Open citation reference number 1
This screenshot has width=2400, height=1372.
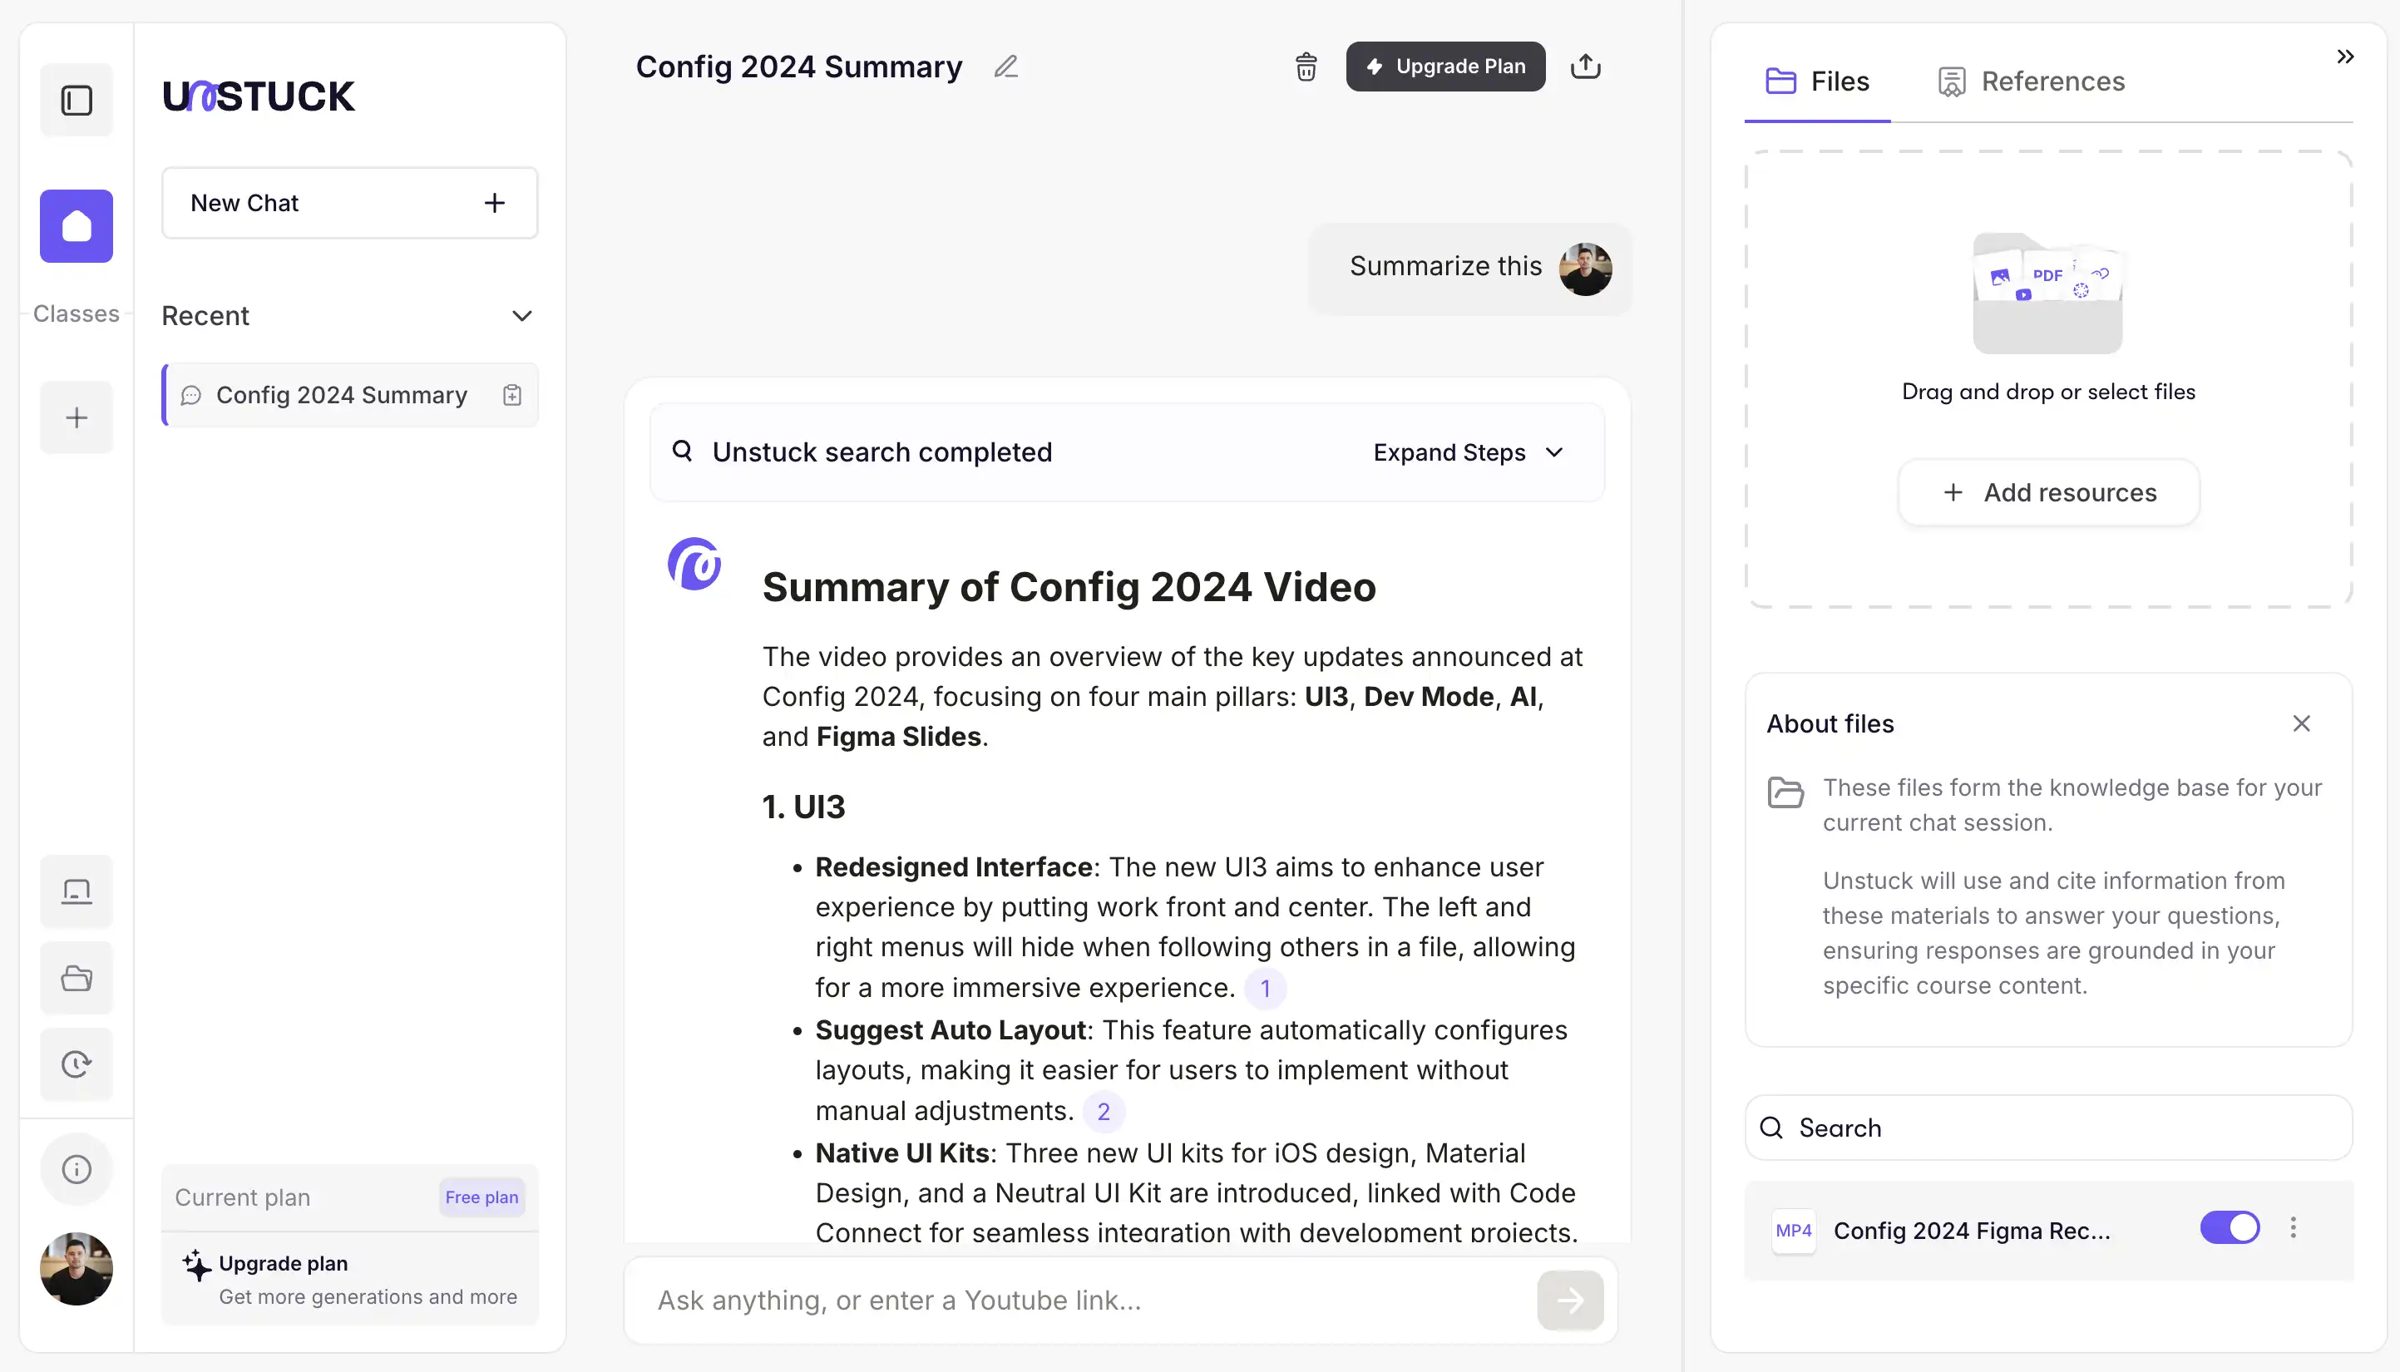[1265, 989]
